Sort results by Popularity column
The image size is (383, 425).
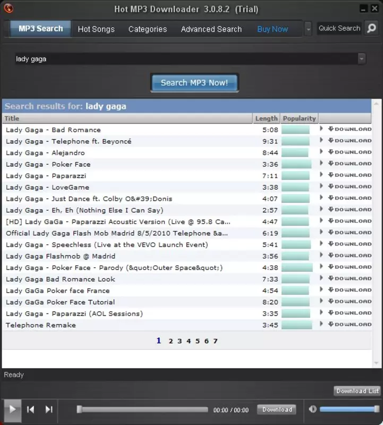click(x=299, y=118)
